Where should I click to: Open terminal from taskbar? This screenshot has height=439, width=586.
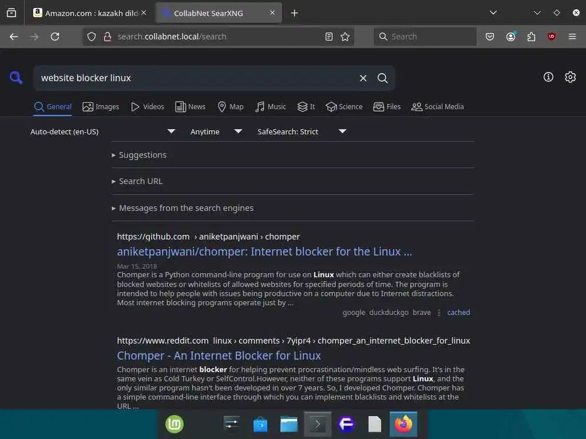tap(318, 425)
